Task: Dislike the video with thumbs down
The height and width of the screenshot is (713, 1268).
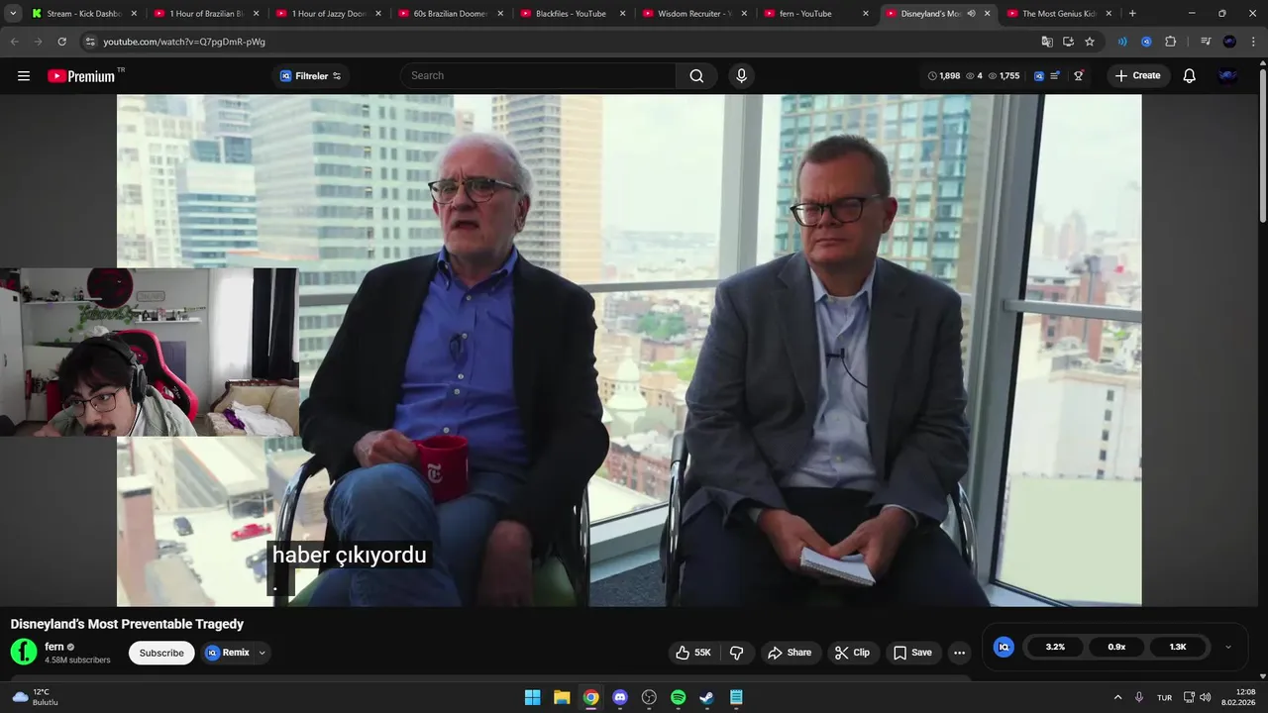Action: pyautogui.click(x=737, y=653)
